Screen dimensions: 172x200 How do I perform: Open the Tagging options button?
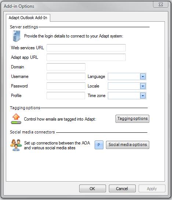132,119
